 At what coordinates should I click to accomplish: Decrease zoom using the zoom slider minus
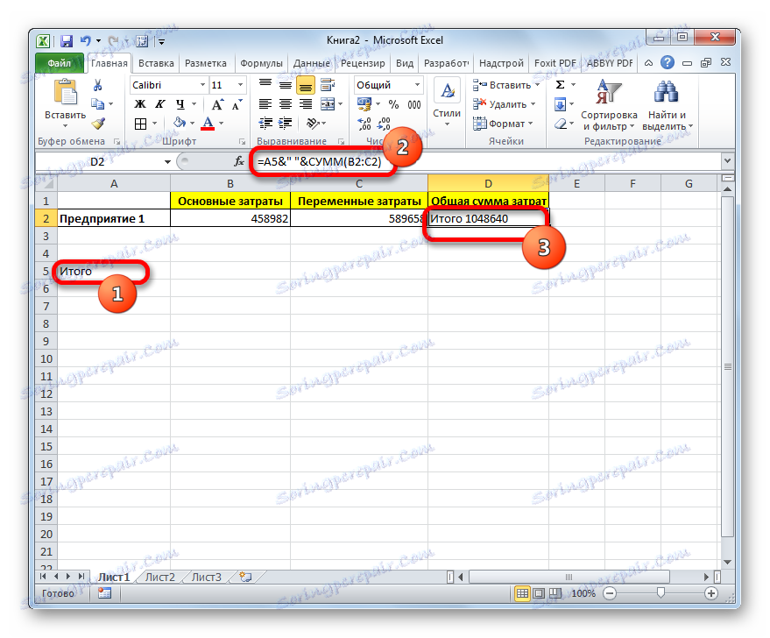pos(611,593)
